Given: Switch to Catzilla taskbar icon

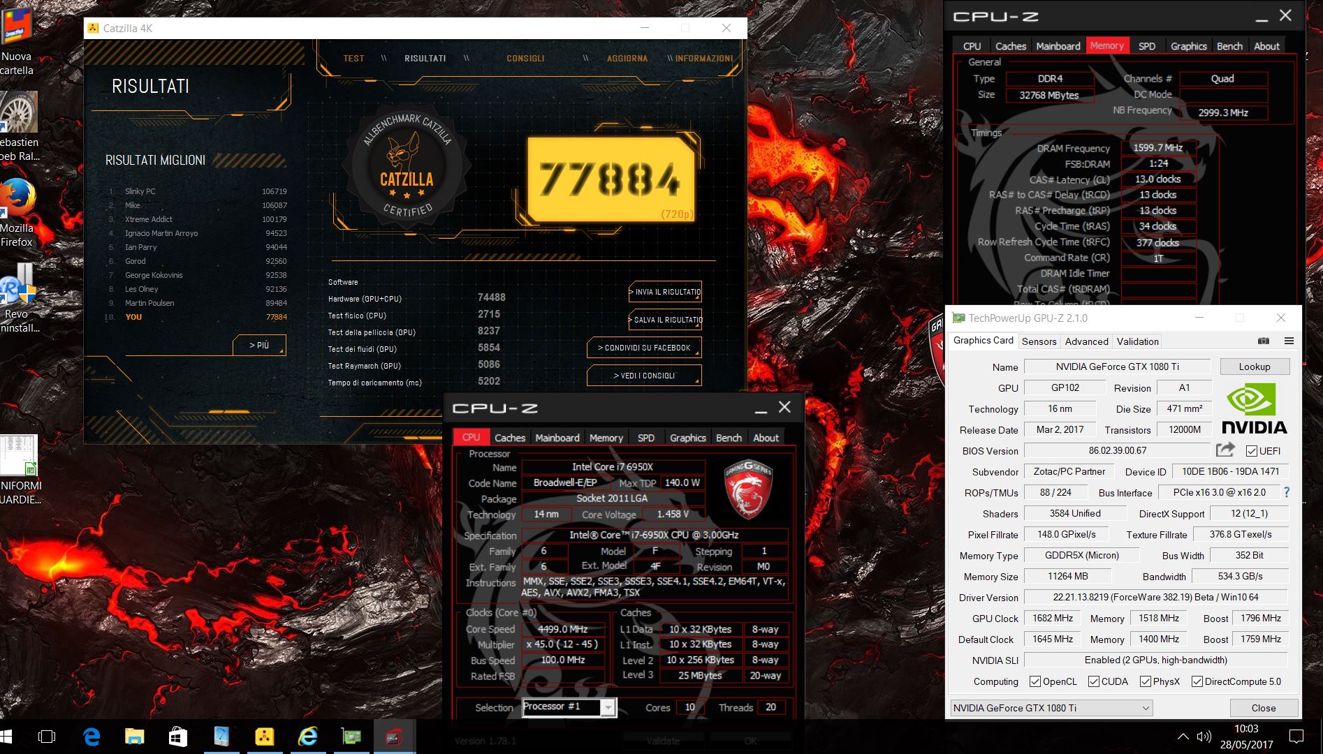Looking at the screenshot, I should tap(264, 737).
